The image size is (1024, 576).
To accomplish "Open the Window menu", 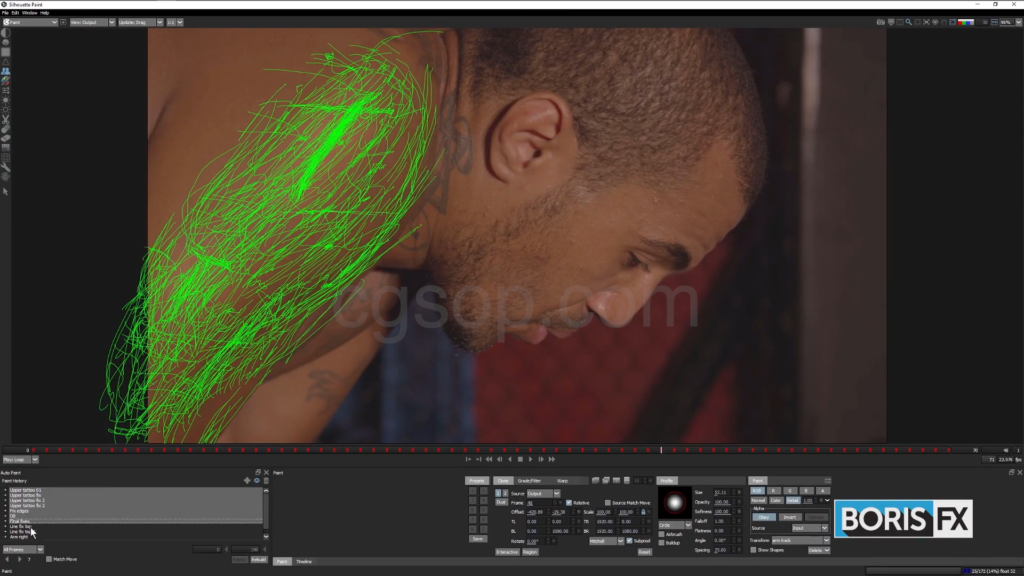I will pos(29,13).
